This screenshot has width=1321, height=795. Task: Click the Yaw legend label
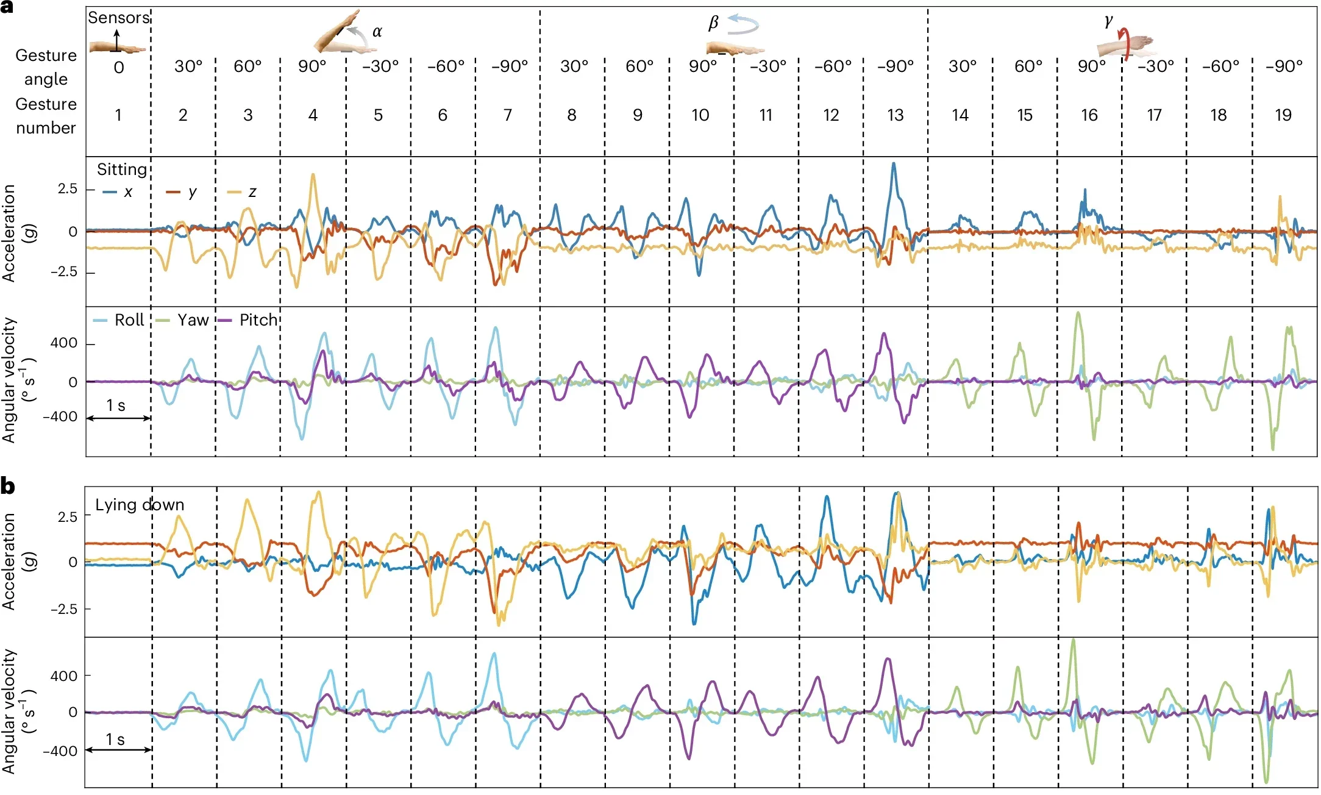point(188,321)
